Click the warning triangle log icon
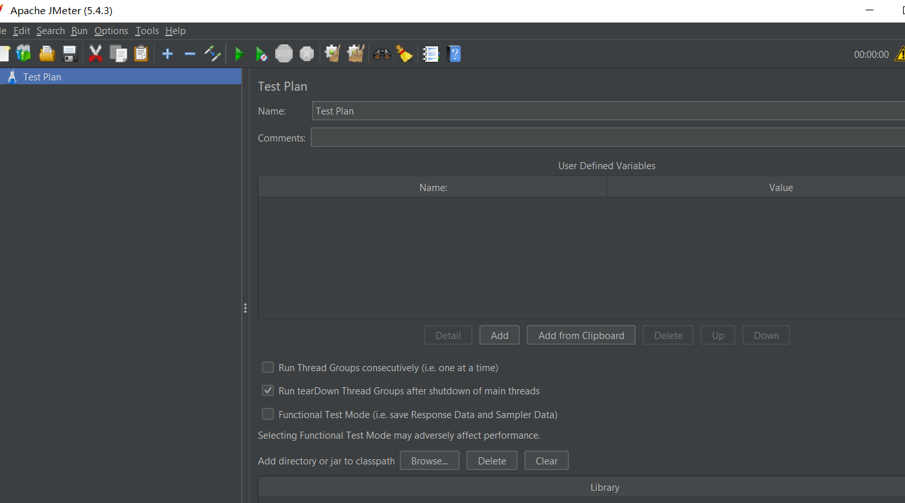 point(899,54)
